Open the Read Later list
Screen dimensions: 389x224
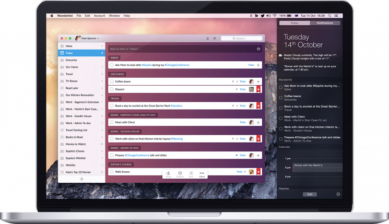[x=81, y=88]
